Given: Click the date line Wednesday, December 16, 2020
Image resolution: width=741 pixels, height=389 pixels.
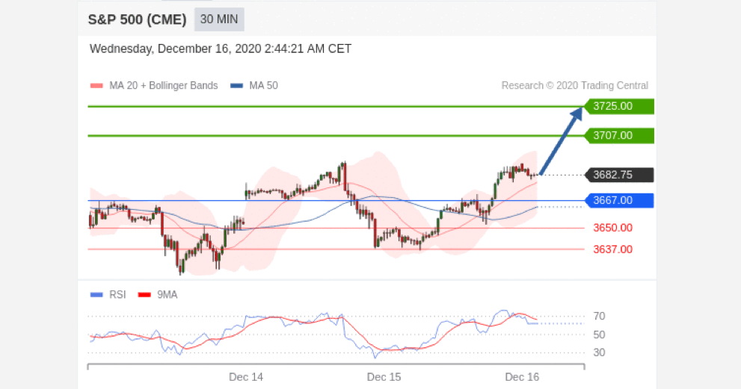Looking at the screenshot, I should (x=221, y=49).
